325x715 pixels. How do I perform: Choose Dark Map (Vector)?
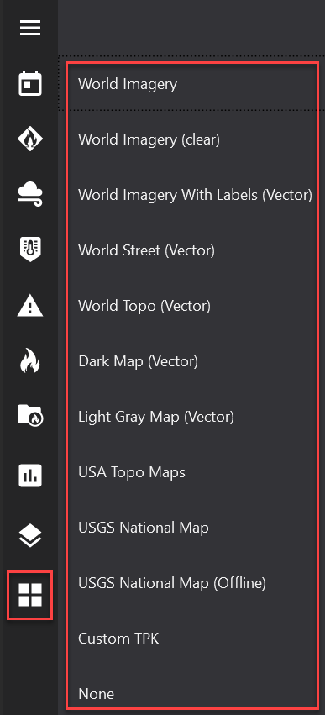138,361
